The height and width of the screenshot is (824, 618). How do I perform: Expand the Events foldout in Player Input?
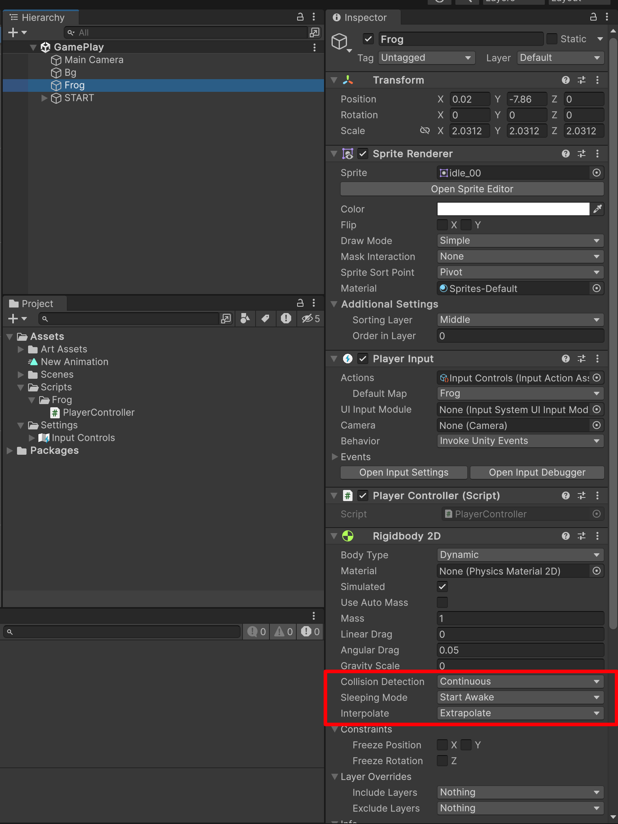(335, 457)
